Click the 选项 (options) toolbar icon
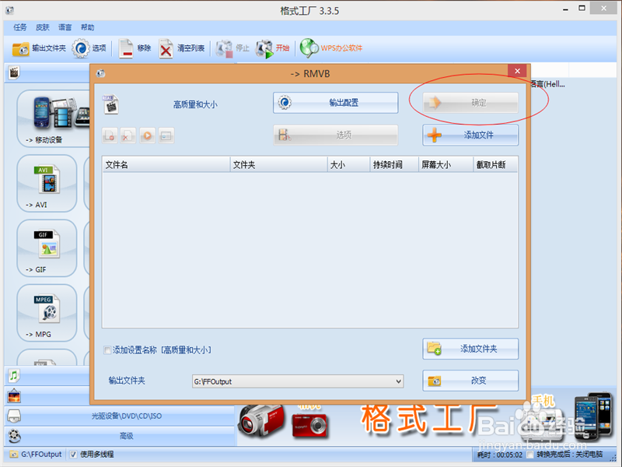Screen dimensions: 622x467 (x=90, y=47)
